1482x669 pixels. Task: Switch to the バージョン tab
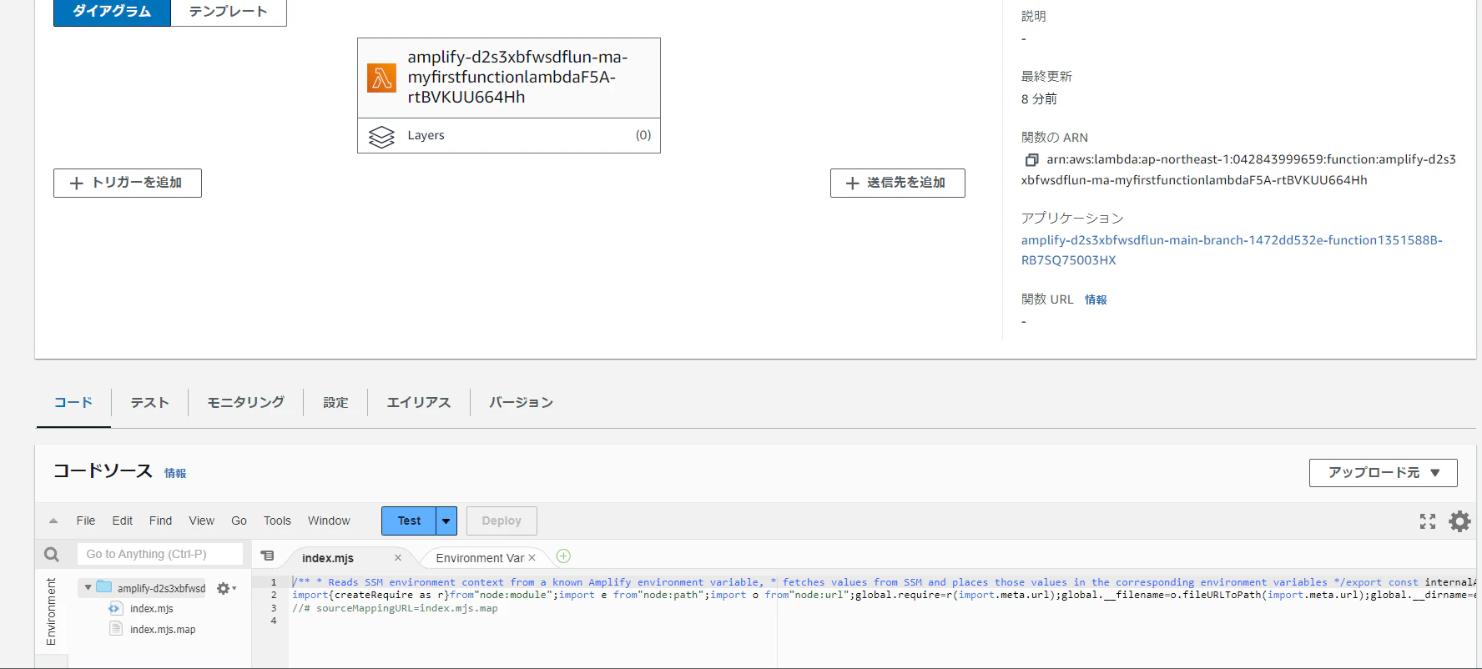(522, 403)
